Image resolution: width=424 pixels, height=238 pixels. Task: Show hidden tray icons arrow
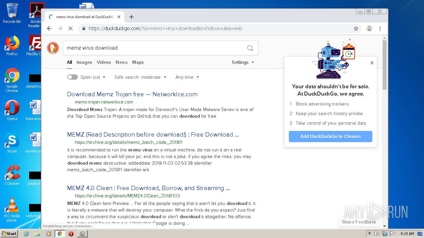coord(370,234)
